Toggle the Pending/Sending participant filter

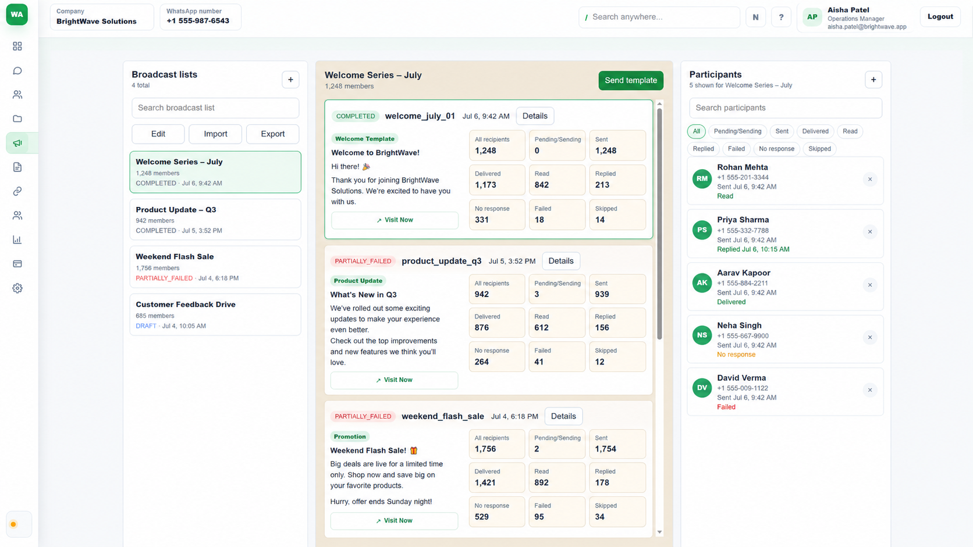tap(737, 131)
